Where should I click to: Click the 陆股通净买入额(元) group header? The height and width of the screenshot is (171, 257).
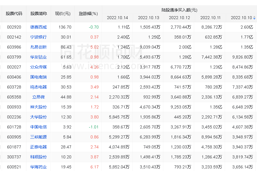coord(179,10)
